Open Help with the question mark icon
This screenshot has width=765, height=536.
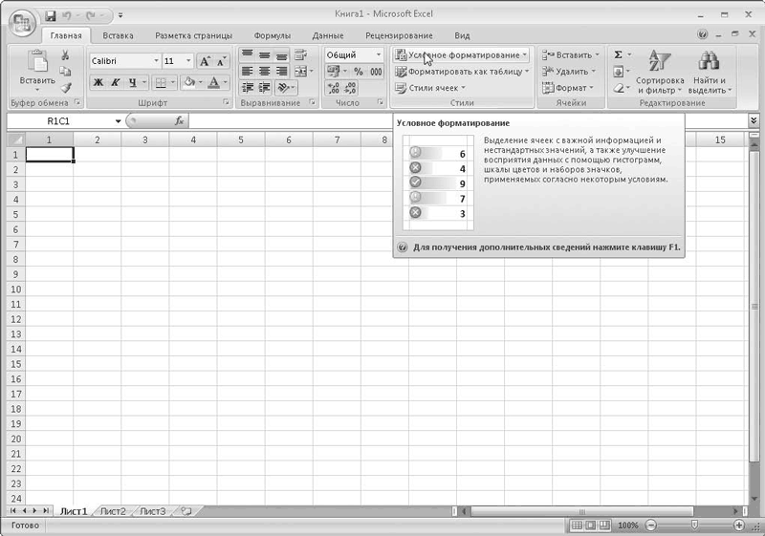pos(703,35)
